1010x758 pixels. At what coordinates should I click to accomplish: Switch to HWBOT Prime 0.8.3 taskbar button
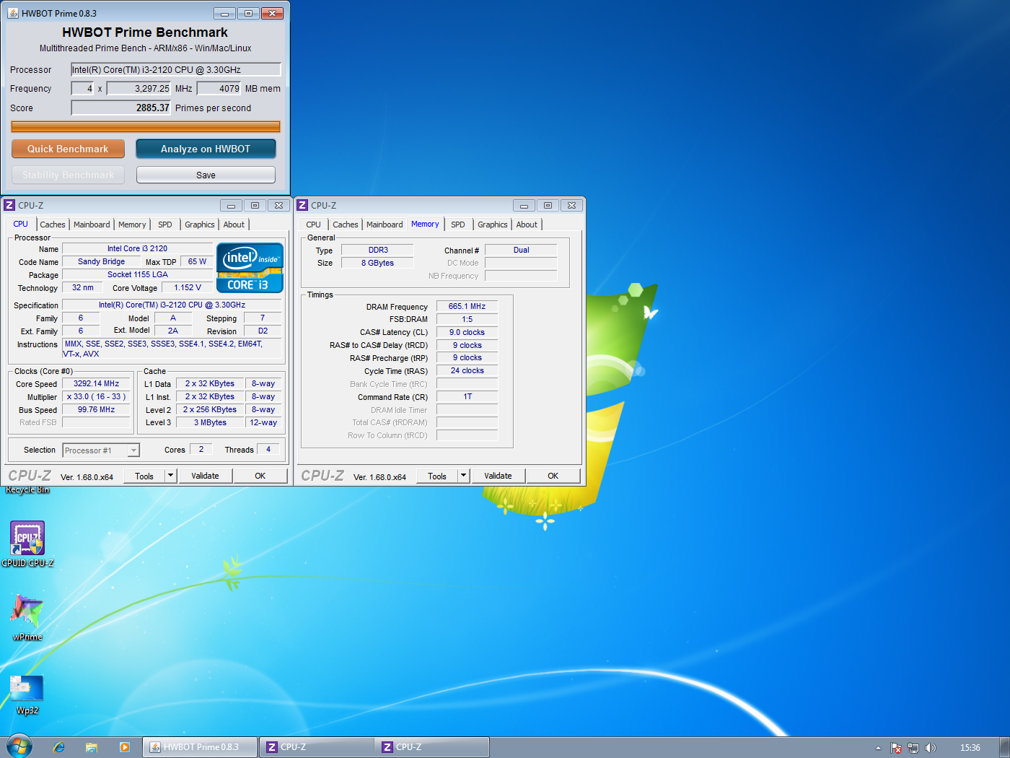tap(200, 747)
